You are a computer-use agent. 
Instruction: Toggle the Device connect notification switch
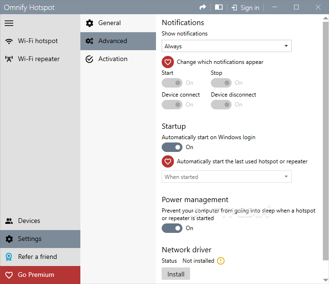click(172, 105)
